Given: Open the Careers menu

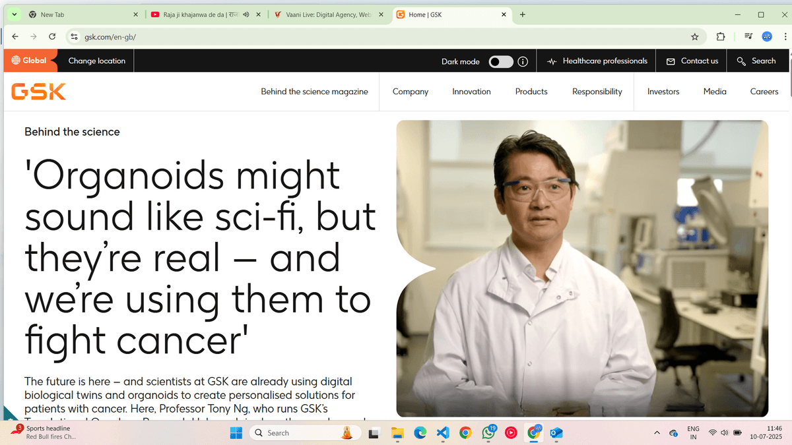Looking at the screenshot, I should pyautogui.click(x=764, y=92).
